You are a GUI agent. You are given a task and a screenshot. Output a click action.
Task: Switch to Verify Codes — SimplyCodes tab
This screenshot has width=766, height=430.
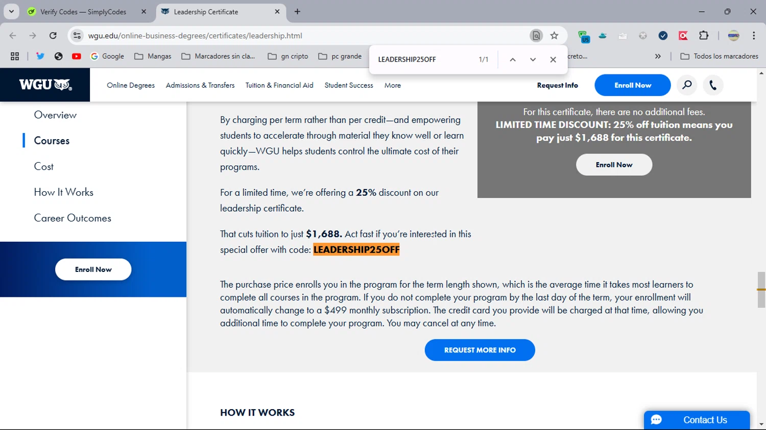pyautogui.click(x=83, y=12)
